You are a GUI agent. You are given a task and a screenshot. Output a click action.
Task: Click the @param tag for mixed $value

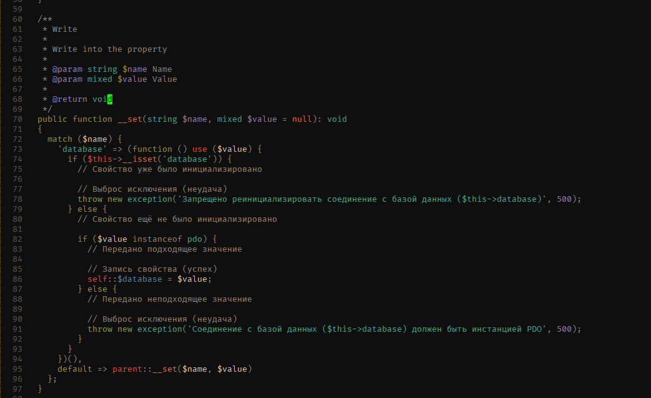click(67, 79)
